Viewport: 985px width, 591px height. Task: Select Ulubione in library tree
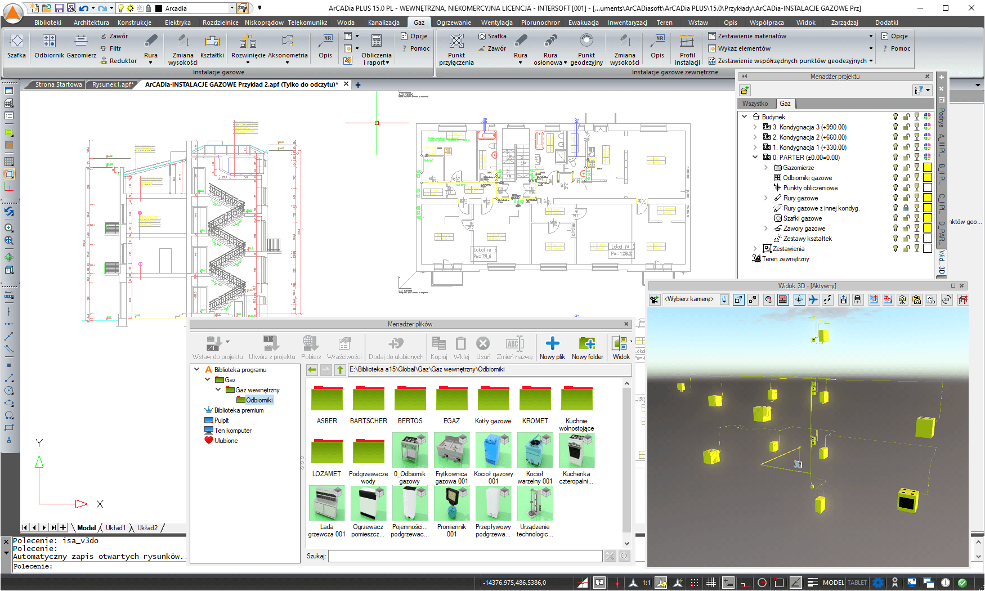(x=221, y=441)
